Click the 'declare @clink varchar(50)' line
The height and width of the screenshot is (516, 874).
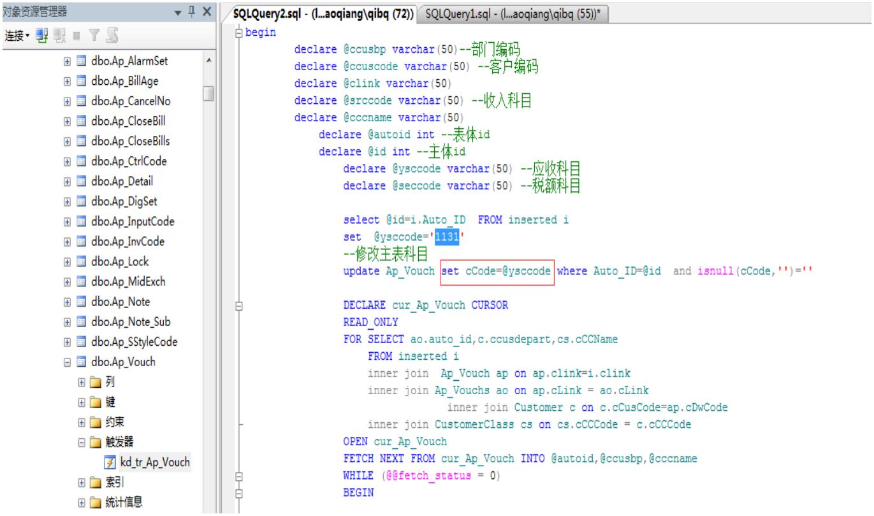point(373,83)
